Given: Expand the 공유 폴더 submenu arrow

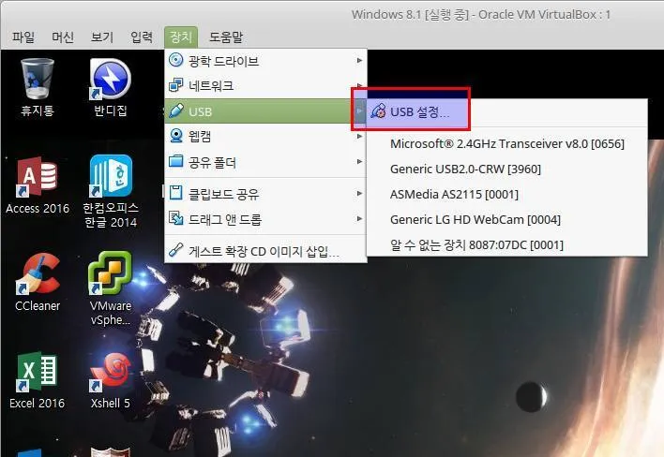Looking at the screenshot, I should click(359, 161).
